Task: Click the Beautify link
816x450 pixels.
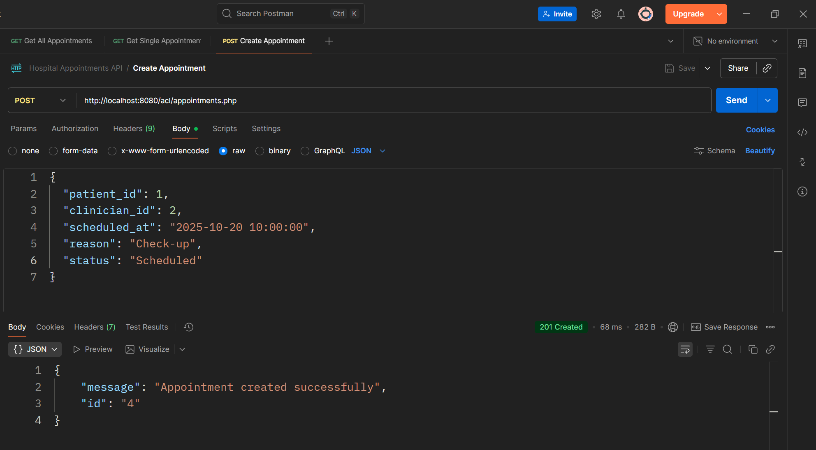Action: (x=760, y=151)
